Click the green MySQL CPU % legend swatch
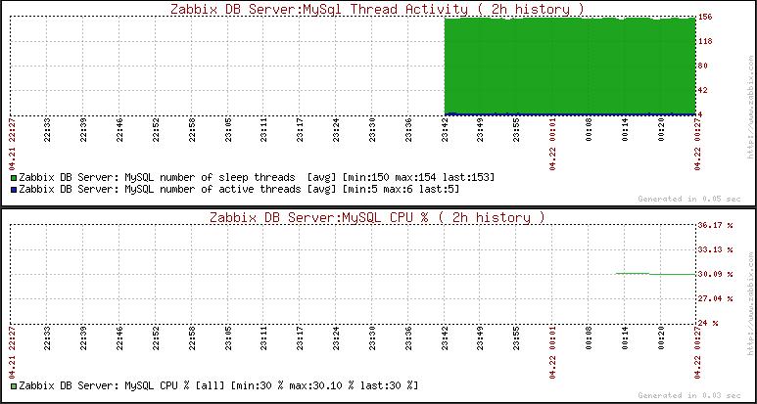Viewport: 757px width, 404px height. (x=14, y=385)
